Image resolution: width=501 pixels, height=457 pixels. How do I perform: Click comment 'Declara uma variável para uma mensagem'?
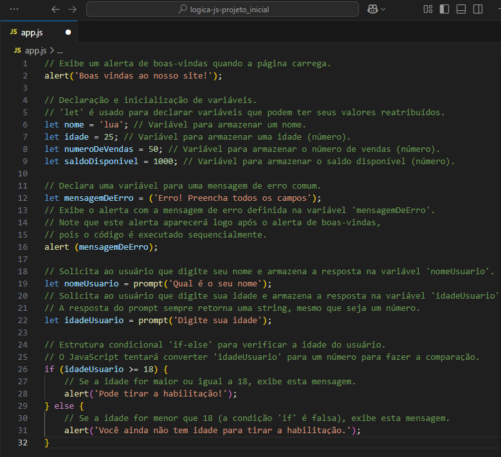pos(183,186)
